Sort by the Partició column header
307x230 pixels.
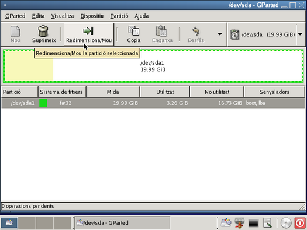pyautogui.click(x=19, y=92)
